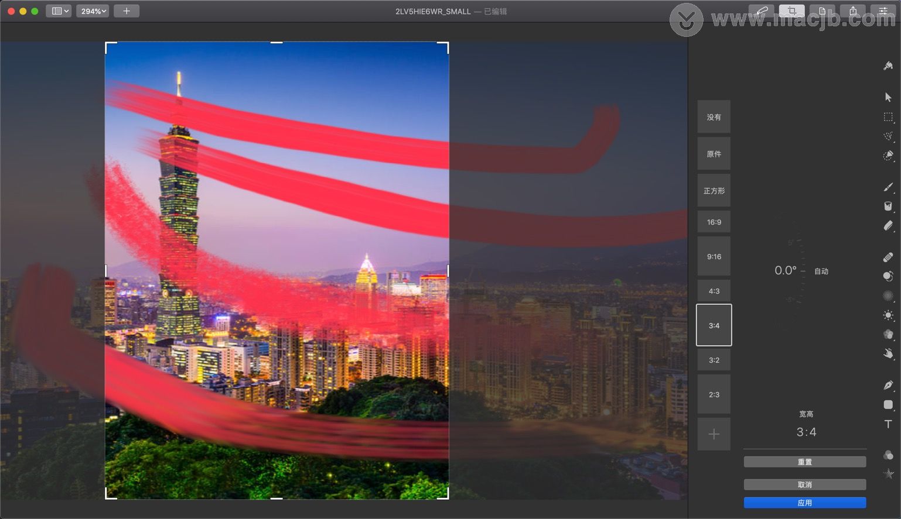Open the Color Adjustments tool
This screenshot has height=519, width=901.
[888, 455]
